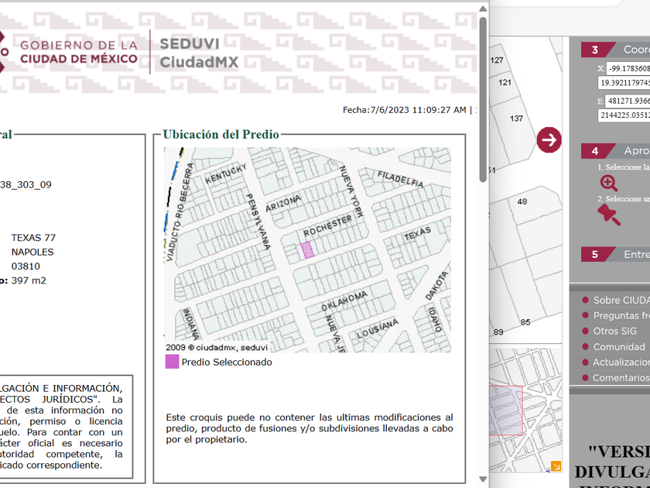650x488 pixels.
Task: Click the postal code 03810
Action: pos(26,266)
